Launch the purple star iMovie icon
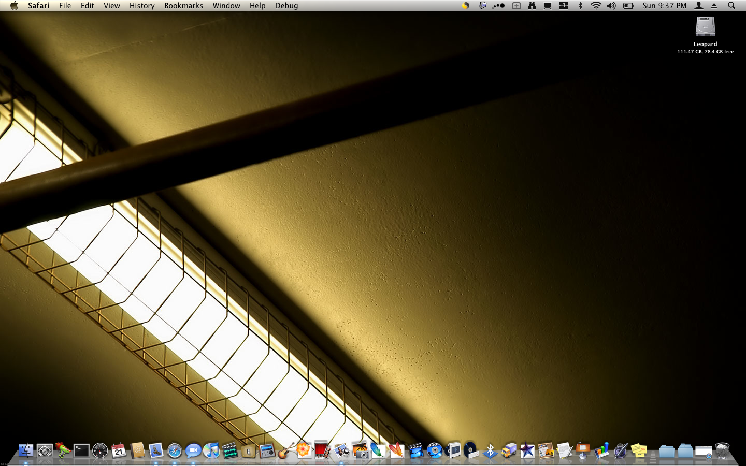746x466 pixels. pyautogui.click(x=527, y=450)
